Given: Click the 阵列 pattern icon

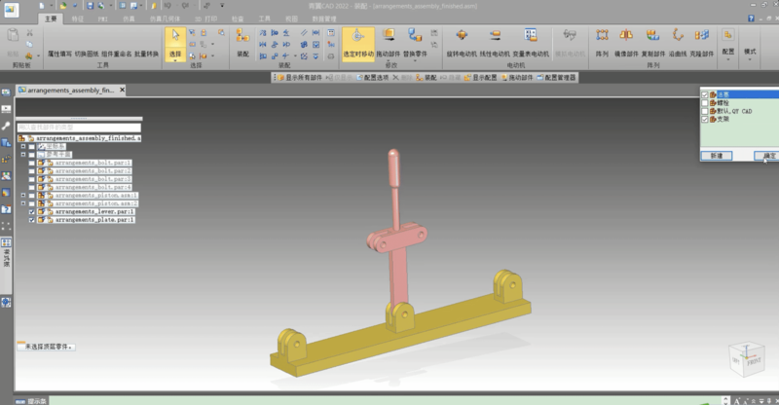Looking at the screenshot, I should [602, 41].
